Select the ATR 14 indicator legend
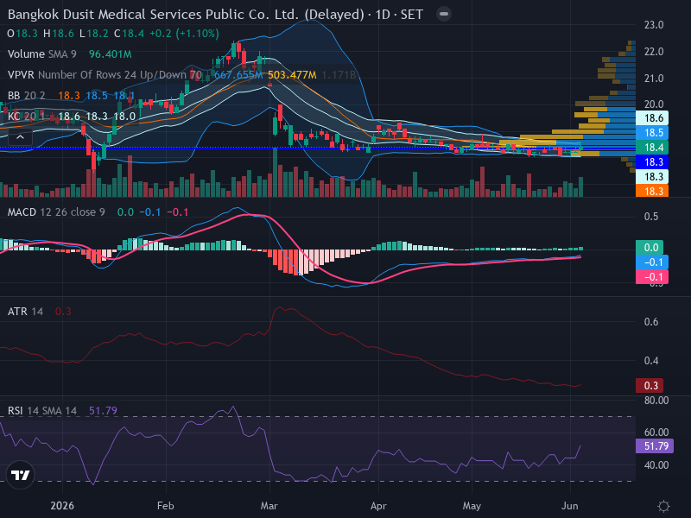The height and width of the screenshot is (518, 691). pos(25,312)
